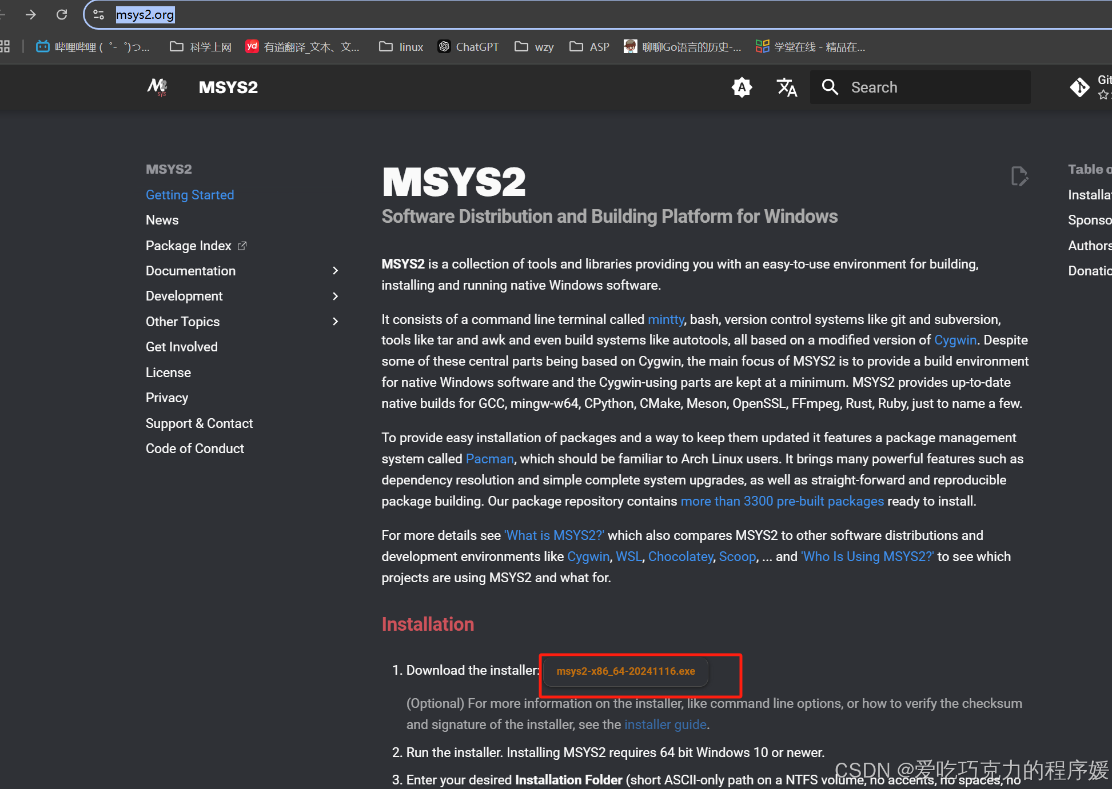Click the Package Index external-link icon

(x=242, y=246)
